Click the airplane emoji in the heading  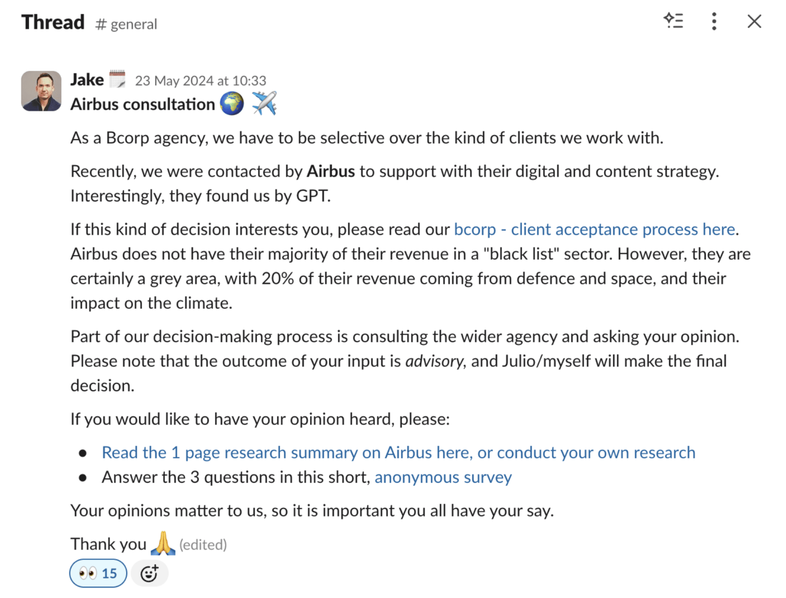pyautogui.click(x=264, y=104)
